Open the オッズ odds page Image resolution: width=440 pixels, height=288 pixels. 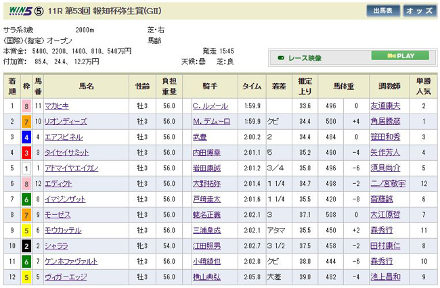pos(419,11)
